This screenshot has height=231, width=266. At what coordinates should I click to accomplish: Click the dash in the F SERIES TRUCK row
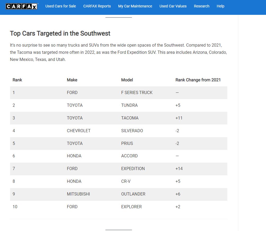click(177, 93)
